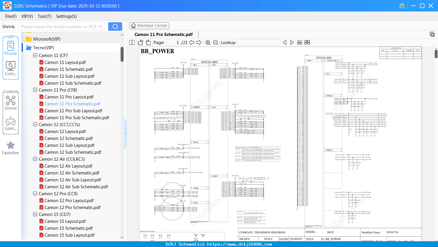Close all tabs icon at right

pyautogui.click(x=432, y=34)
